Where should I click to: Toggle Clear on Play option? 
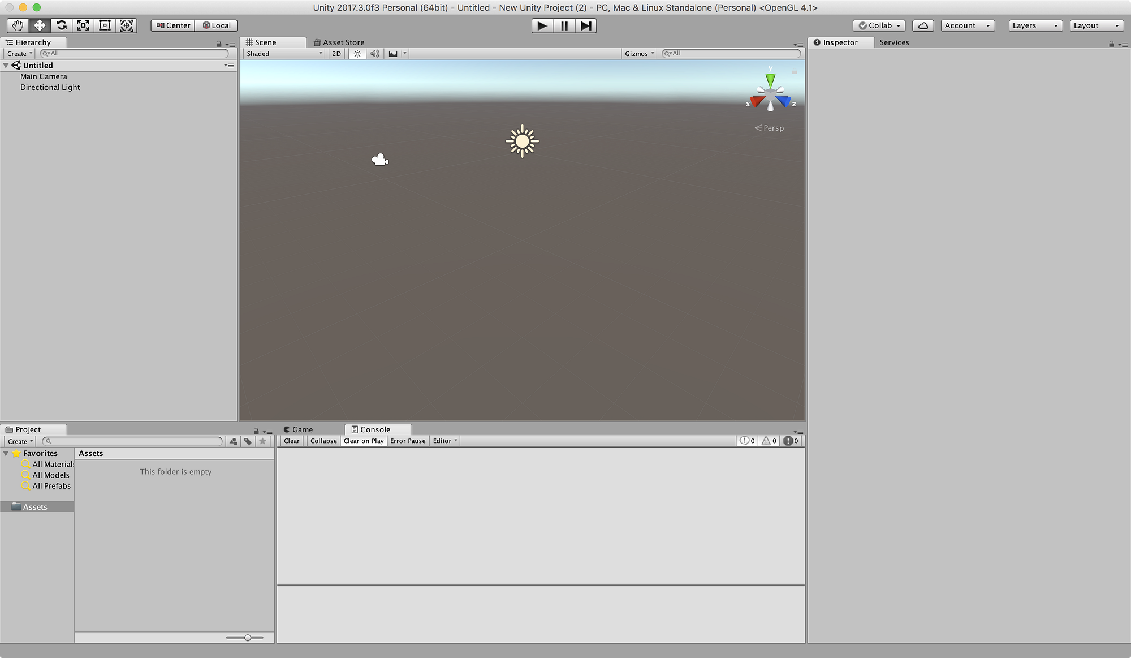[364, 441]
